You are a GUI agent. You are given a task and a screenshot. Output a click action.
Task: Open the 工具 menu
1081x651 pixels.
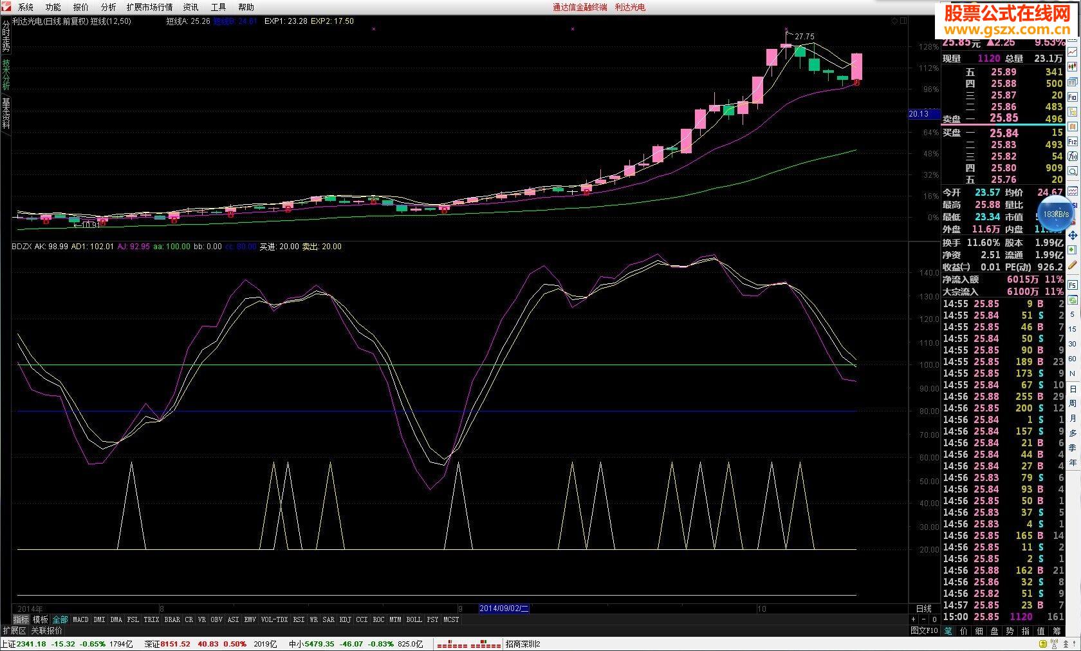coord(219,7)
